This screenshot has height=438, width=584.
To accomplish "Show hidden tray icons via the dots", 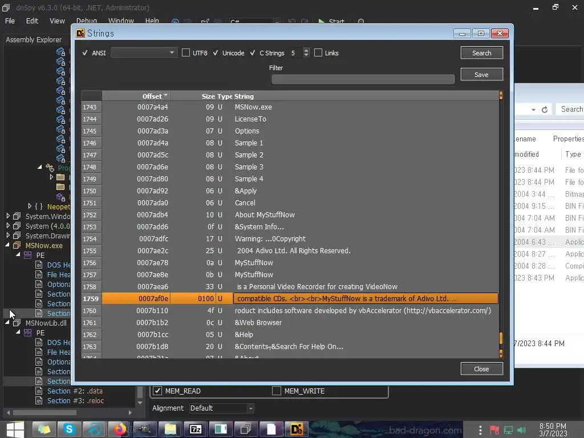I will click(480, 430).
